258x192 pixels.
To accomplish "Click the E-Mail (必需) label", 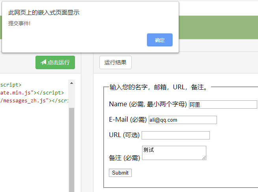I will click(128, 119).
